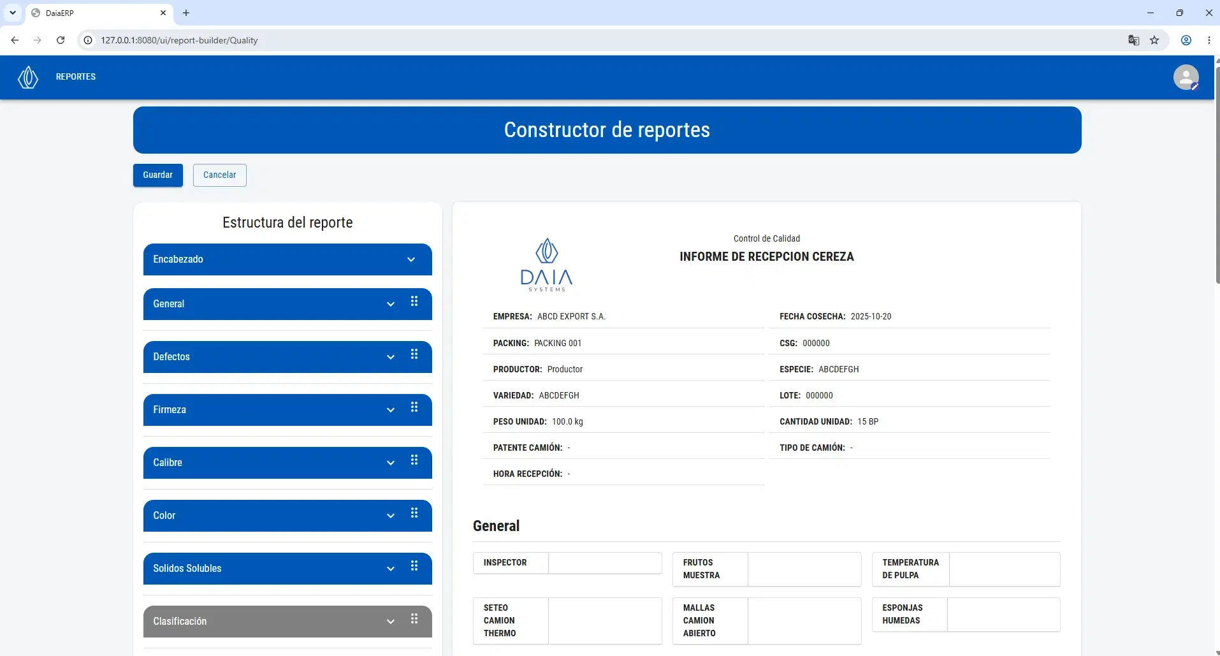This screenshot has width=1220, height=656.
Task: Expand the General section chevron
Action: [391, 304]
